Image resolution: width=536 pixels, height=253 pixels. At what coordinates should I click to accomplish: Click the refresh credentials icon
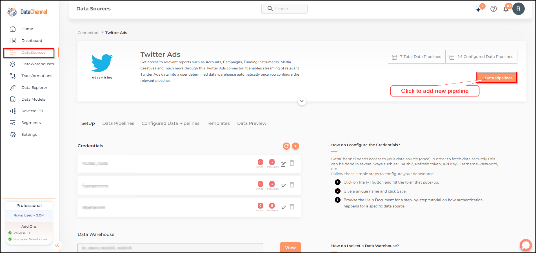[286, 146]
